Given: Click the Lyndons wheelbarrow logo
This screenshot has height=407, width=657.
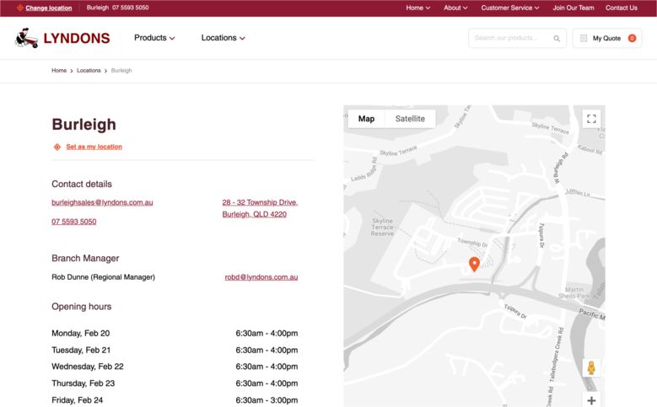Looking at the screenshot, I should click(26, 38).
